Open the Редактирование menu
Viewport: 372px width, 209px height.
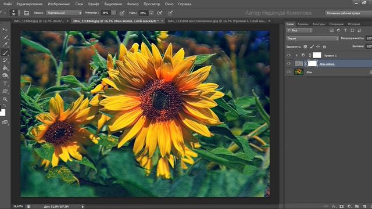[30, 4]
